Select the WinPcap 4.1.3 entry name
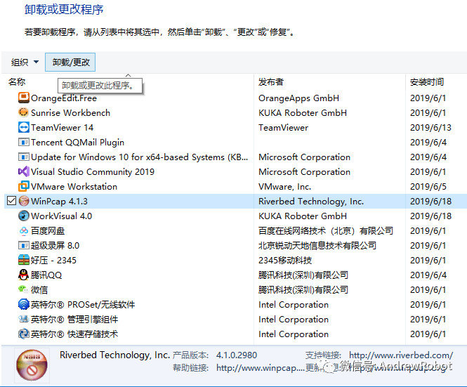This screenshot has height=387, width=467. (x=59, y=202)
